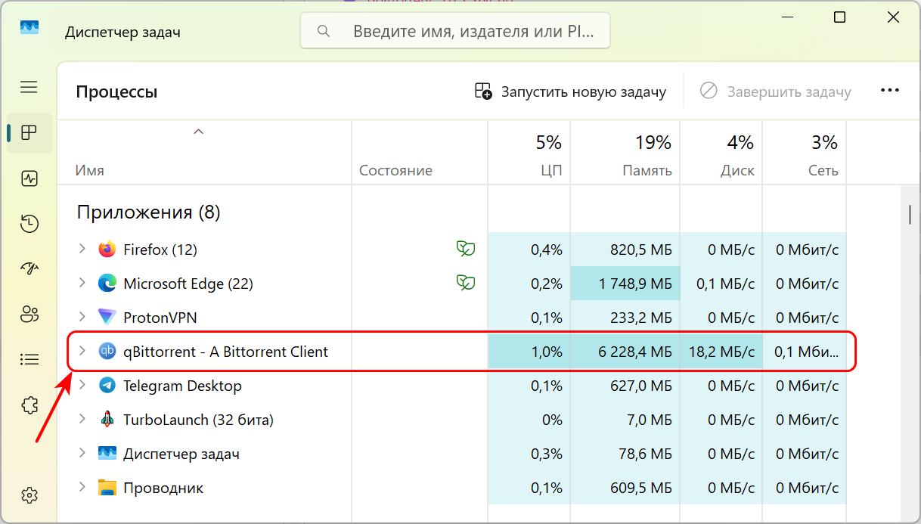Select the Проводник row name
921x524 pixels.
tap(163, 488)
